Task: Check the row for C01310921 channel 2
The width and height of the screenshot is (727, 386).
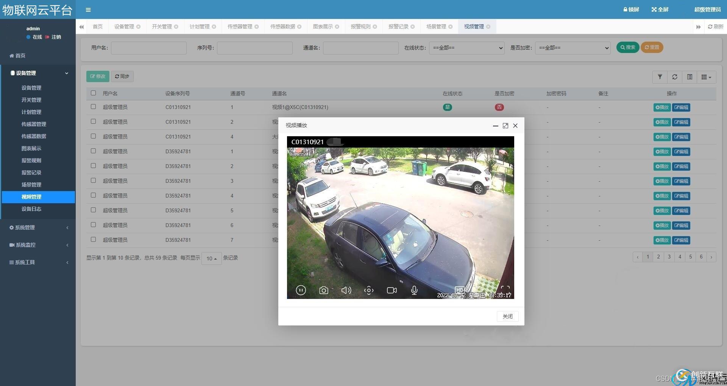Action: [x=94, y=121]
